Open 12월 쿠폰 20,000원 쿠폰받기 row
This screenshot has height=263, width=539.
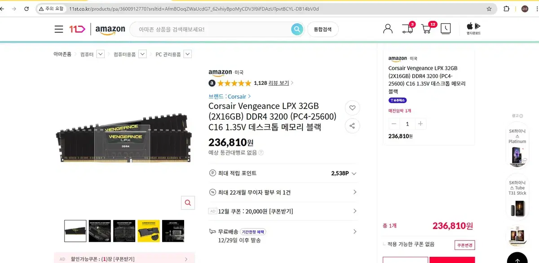(x=283, y=211)
